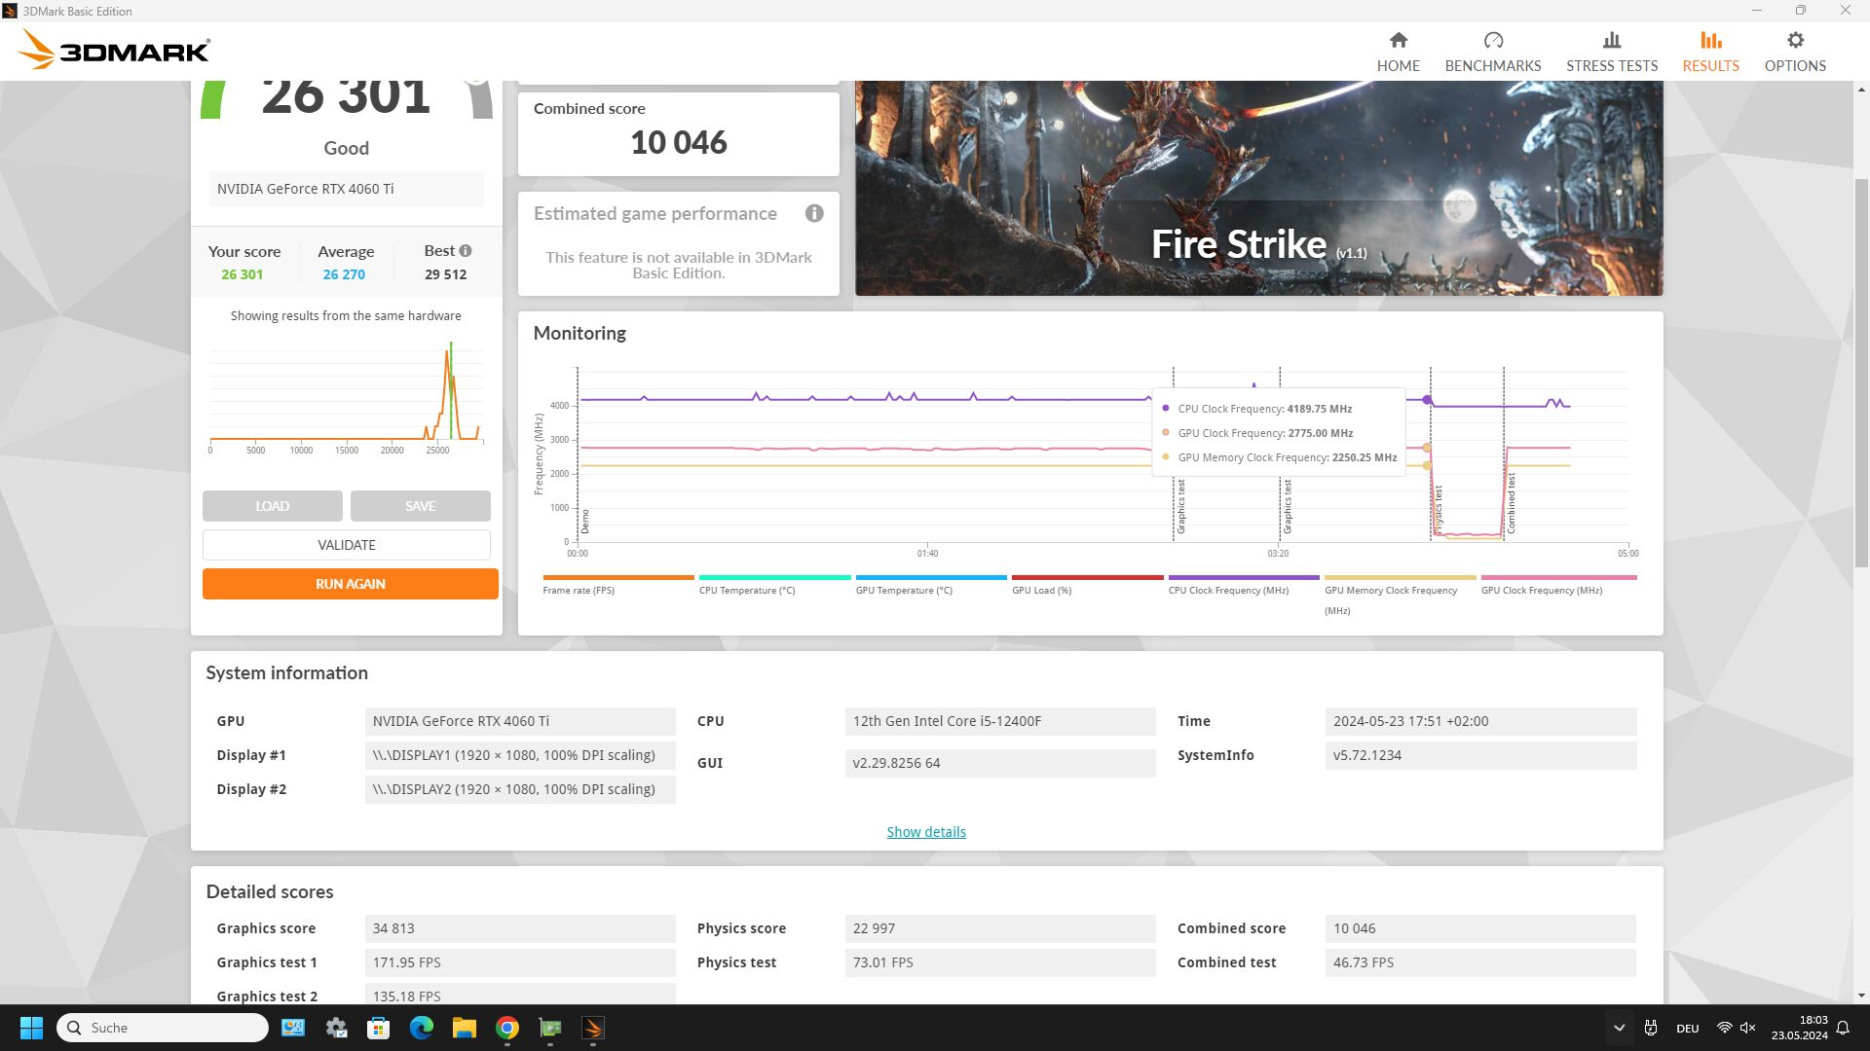Click the Validate button
Screen dimensions: 1870x1051
(x=347, y=545)
